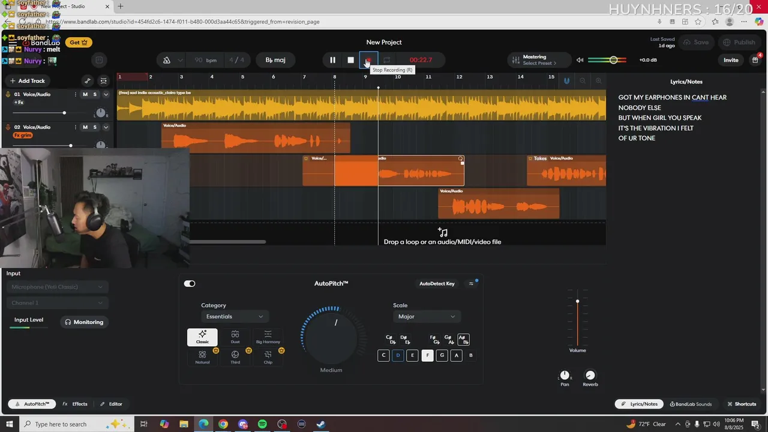
Task: Toggle the D note key in scale
Action: click(x=398, y=355)
